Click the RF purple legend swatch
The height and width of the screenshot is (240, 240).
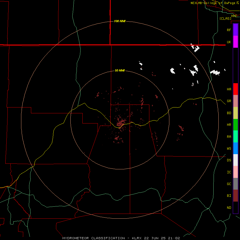click(235, 30)
